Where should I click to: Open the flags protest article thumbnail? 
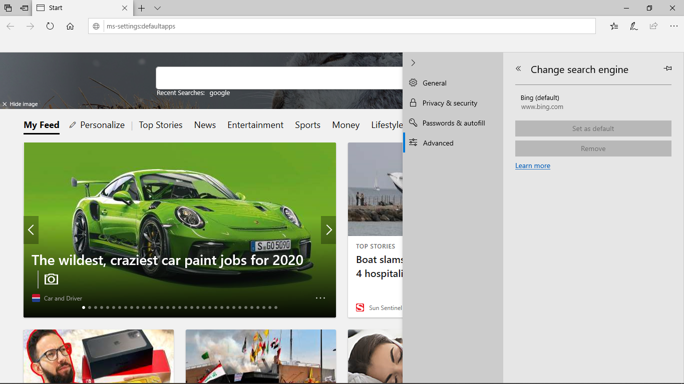click(261, 356)
